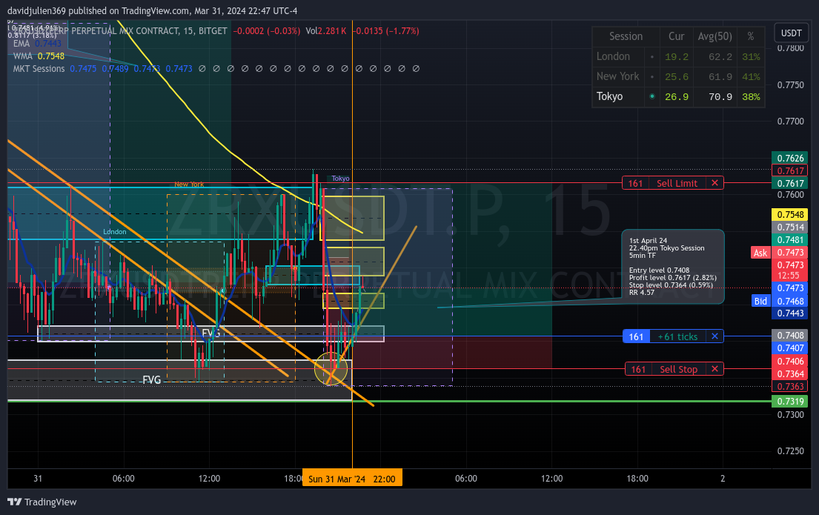Click the Ask price tag
Image resolution: width=819 pixels, height=515 pixels.
[760, 253]
